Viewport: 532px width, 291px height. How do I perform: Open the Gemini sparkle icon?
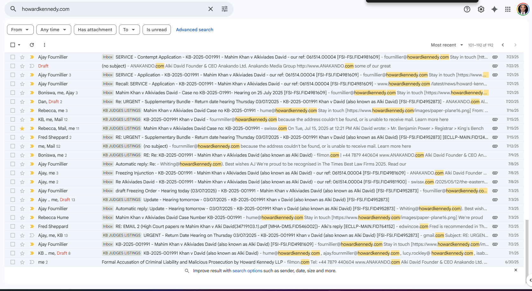click(494, 9)
